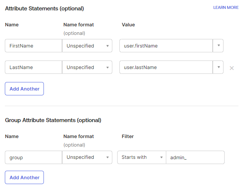
Task: Click the Value column label
Action: [128, 24]
